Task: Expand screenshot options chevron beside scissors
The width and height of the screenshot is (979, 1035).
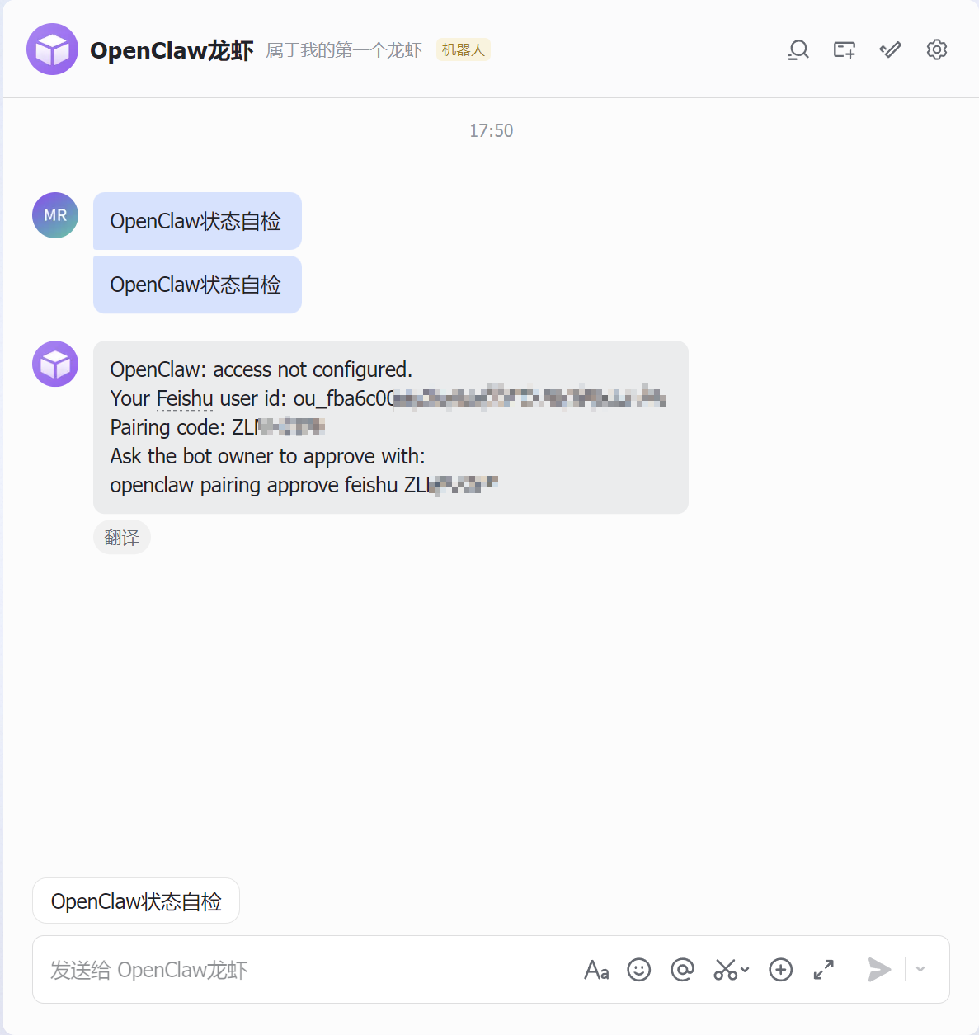Action: 745,970
